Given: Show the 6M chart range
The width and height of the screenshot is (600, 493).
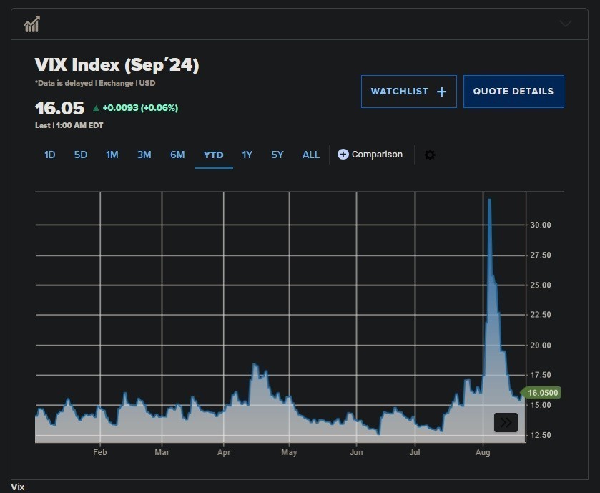Looking at the screenshot, I should (177, 155).
